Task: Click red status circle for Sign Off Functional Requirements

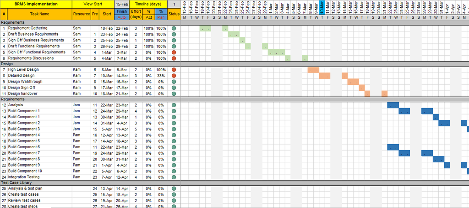Action: click(x=174, y=52)
